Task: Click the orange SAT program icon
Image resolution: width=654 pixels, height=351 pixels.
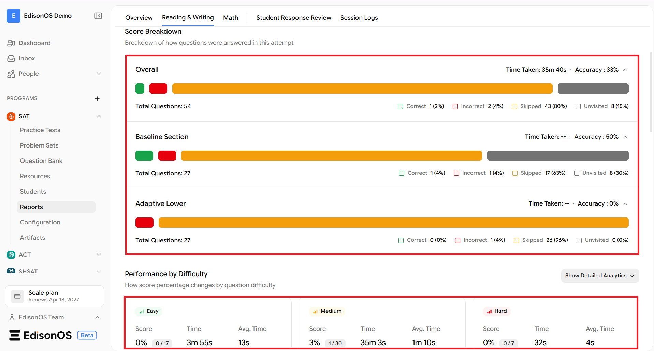Action: coord(11,116)
